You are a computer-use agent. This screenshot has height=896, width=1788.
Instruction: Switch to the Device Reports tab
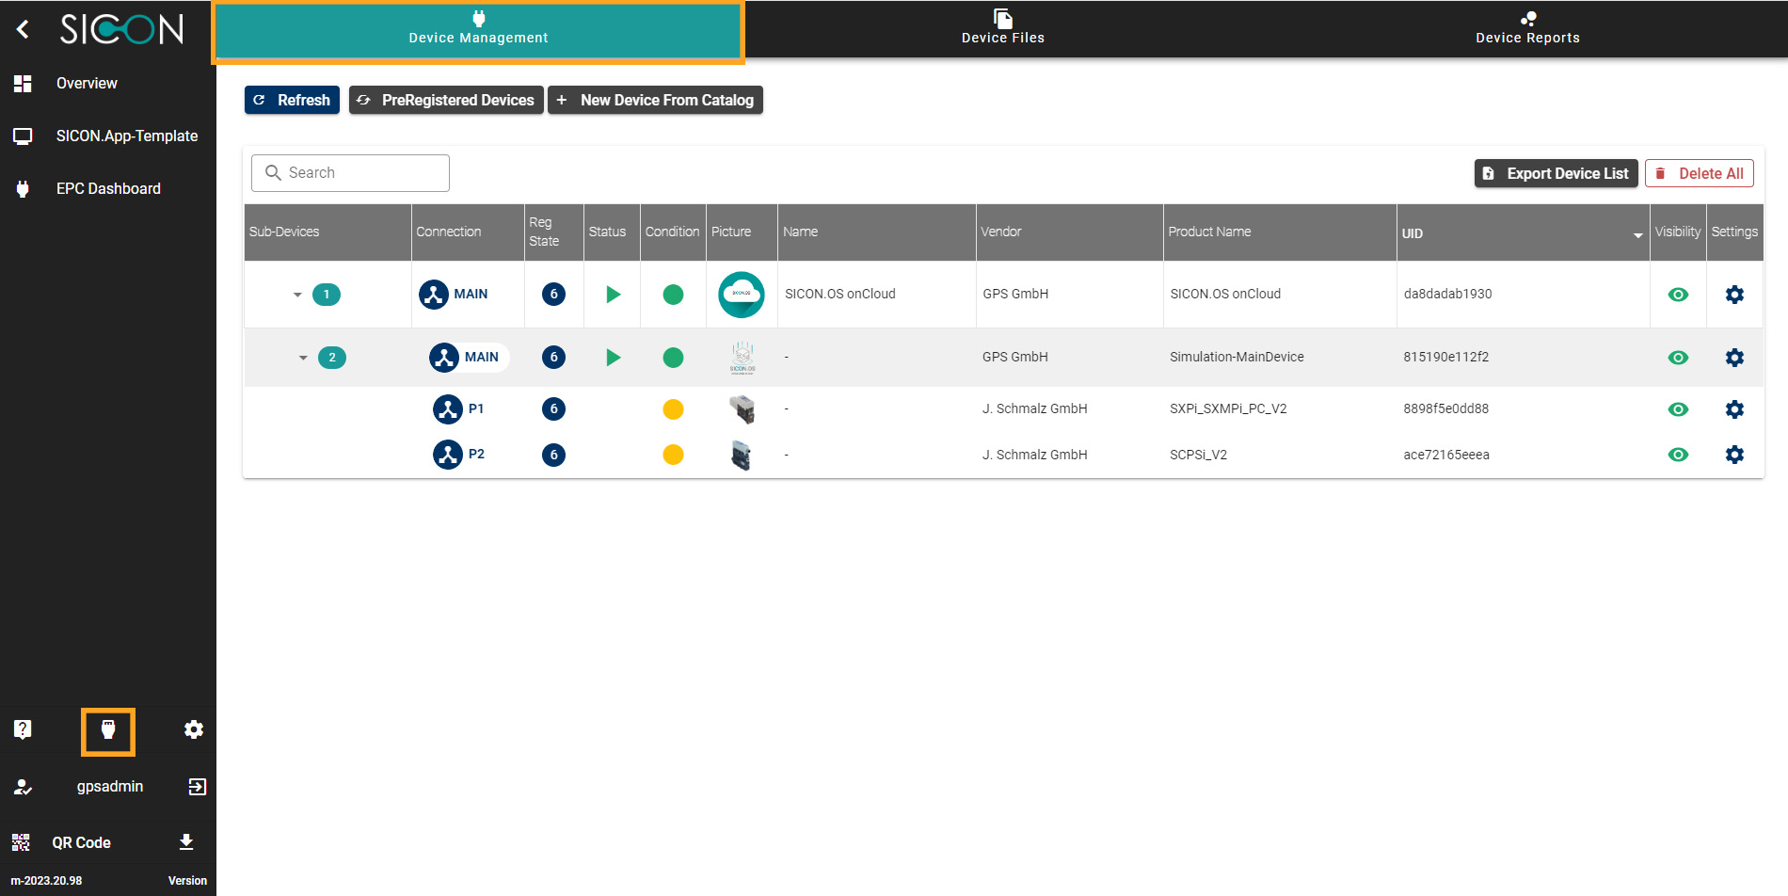pyautogui.click(x=1527, y=28)
